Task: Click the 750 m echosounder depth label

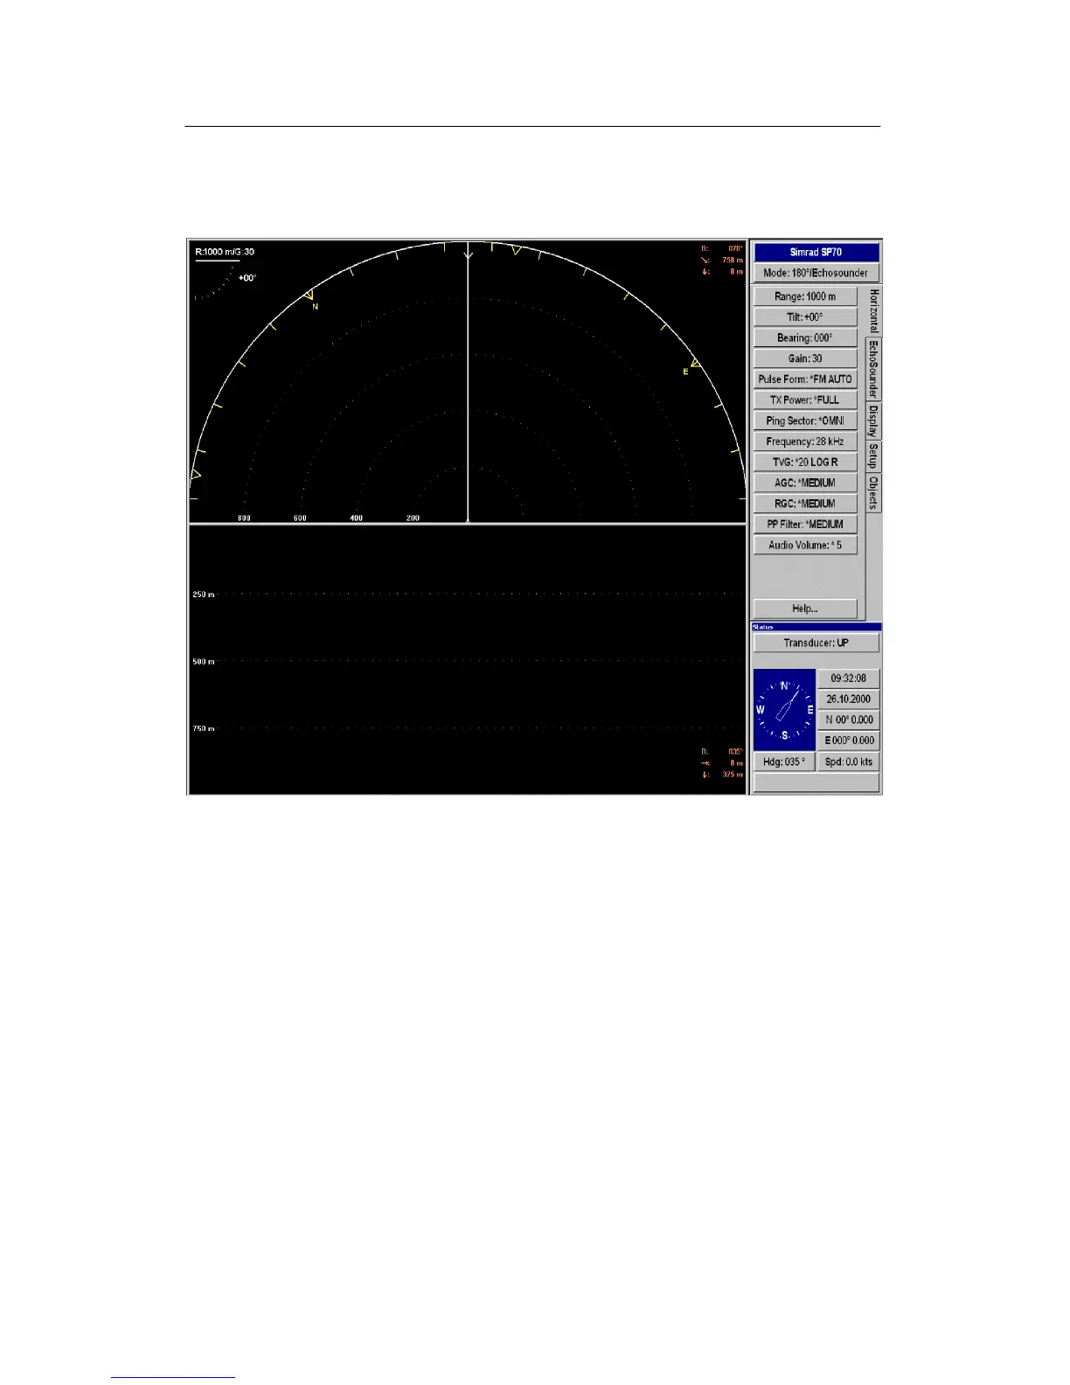Action: (204, 728)
